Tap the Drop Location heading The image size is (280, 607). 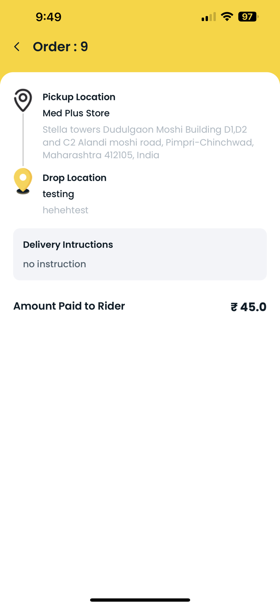coord(74,178)
